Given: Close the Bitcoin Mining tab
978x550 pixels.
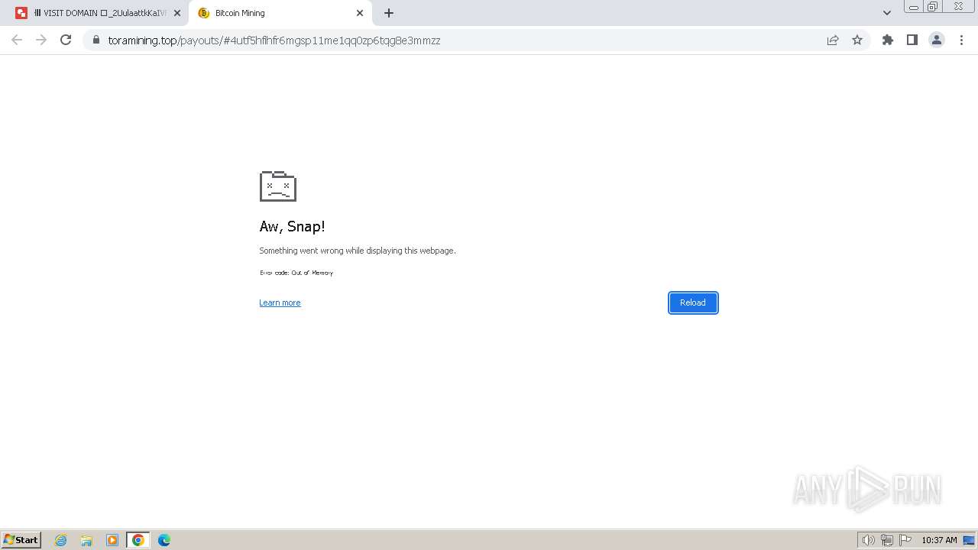Looking at the screenshot, I should click(360, 13).
